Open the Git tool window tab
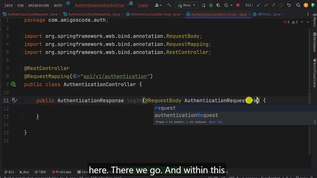The width and height of the screenshot is (317, 178). click(x=9, y=172)
